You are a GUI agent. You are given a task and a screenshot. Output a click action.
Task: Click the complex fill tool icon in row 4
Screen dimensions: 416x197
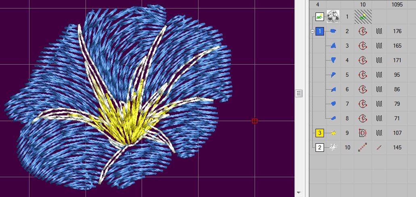pyautogui.click(x=363, y=60)
